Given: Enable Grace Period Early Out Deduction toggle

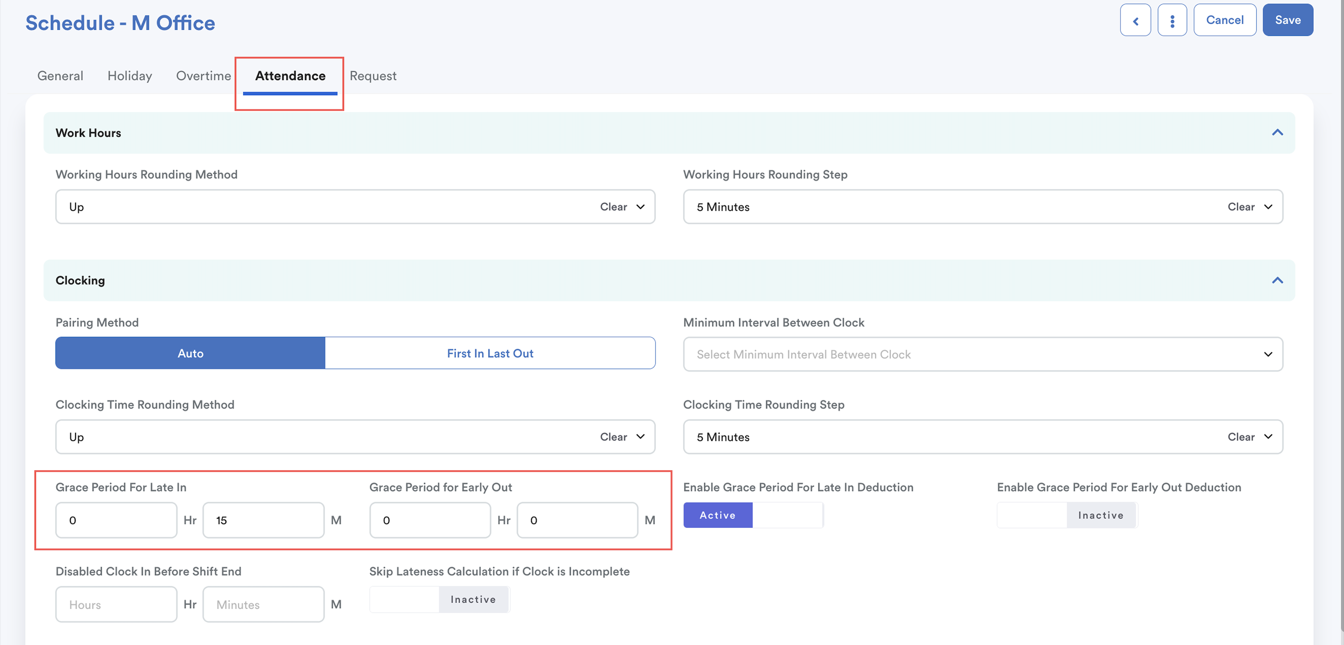Looking at the screenshot, I should tap(1066, 515).
